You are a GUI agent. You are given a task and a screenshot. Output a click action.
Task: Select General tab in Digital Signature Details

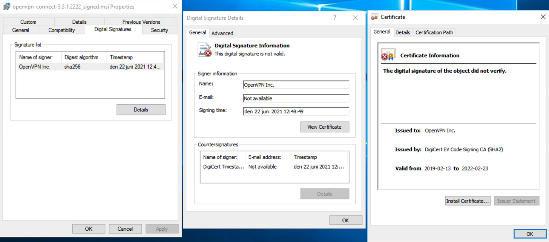pos(198,32)
